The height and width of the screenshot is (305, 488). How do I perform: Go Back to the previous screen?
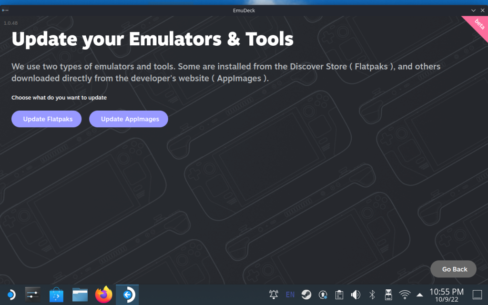(453, 269)
